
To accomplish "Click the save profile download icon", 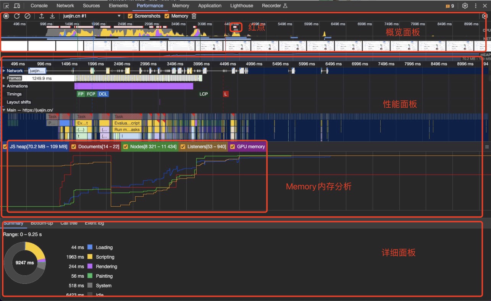I will (52, 16).
